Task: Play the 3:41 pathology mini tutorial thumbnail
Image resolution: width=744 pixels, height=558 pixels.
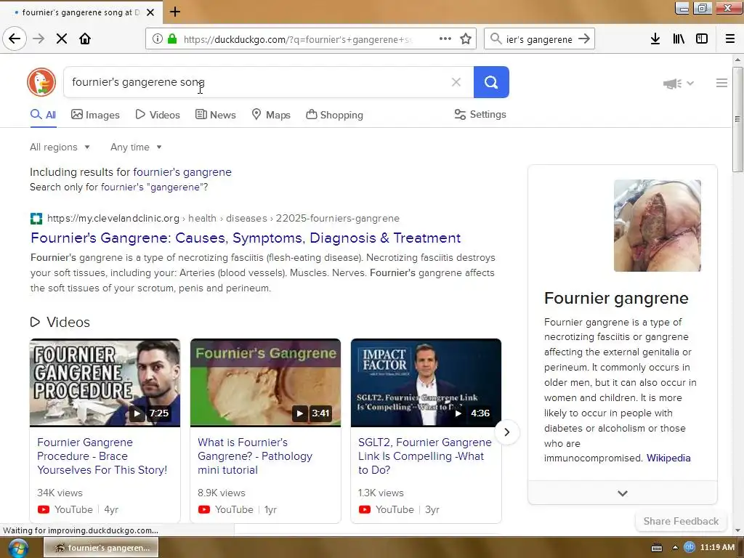Action: coord(265,382)
